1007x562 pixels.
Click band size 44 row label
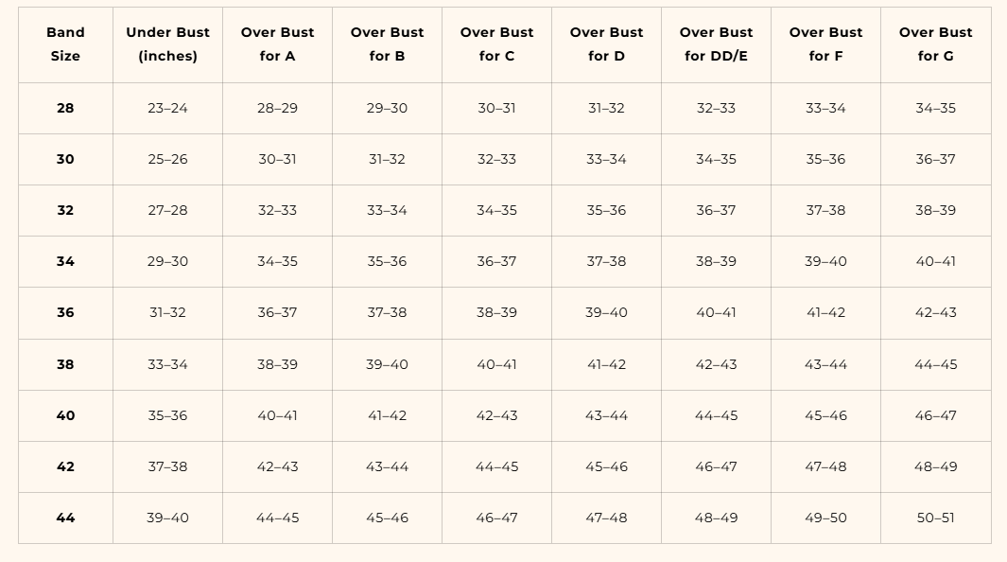click(x=65, y=518)
